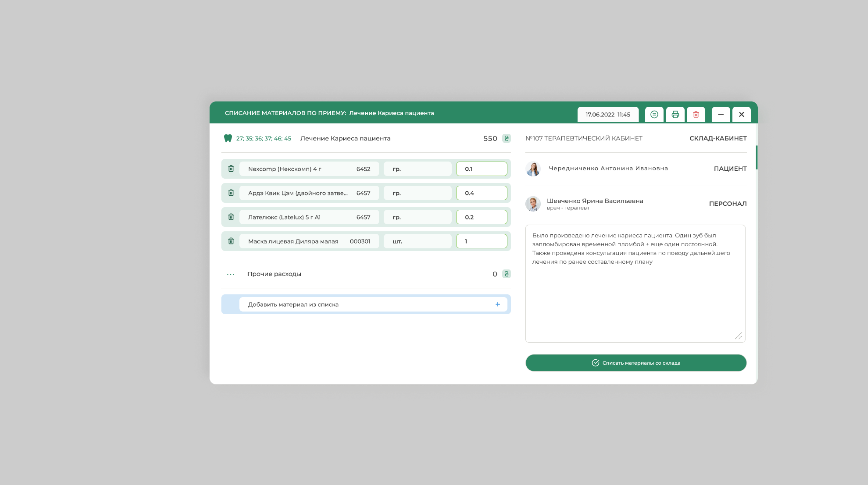Viewport: 868px width, 485px height.
Task: Click quantity field for Ардэ Квик Цэм
Action: tap(481, 193)
